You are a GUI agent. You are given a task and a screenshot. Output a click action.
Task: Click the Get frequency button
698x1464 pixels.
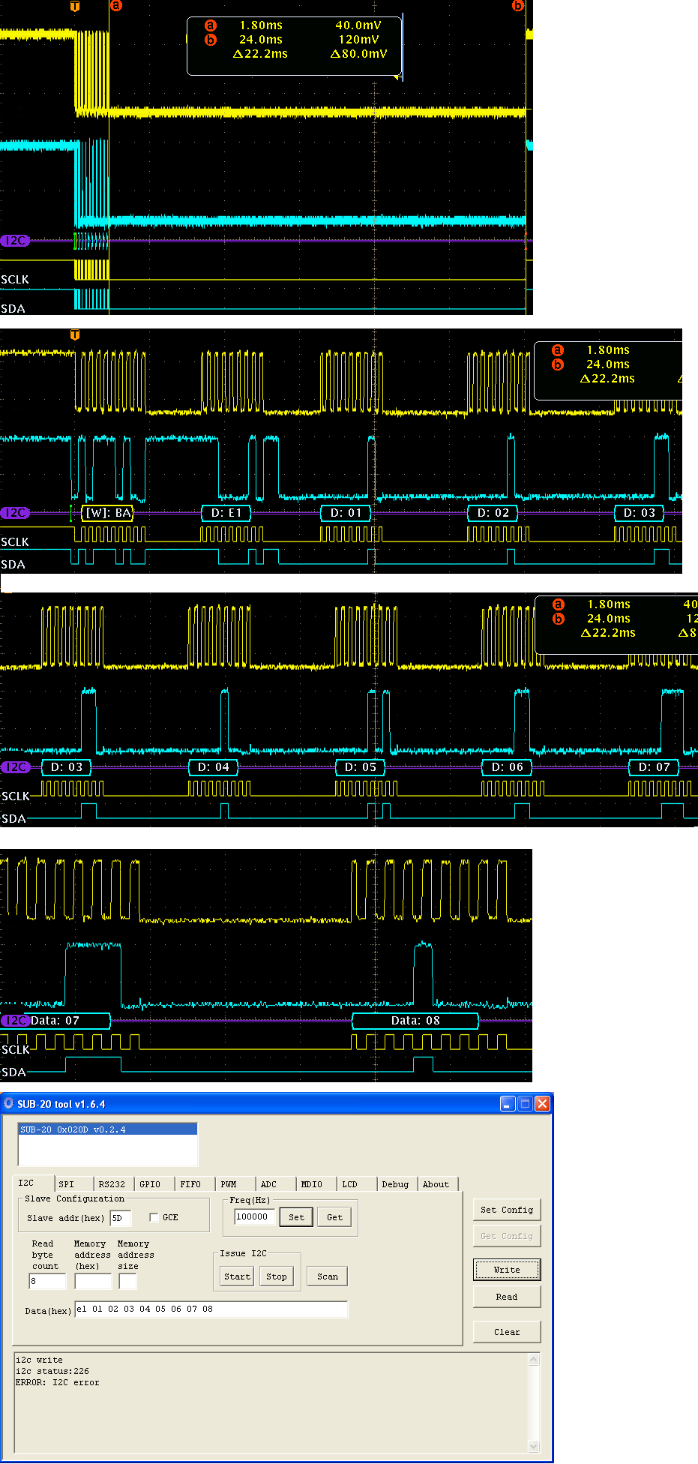tap(334, 1217)
